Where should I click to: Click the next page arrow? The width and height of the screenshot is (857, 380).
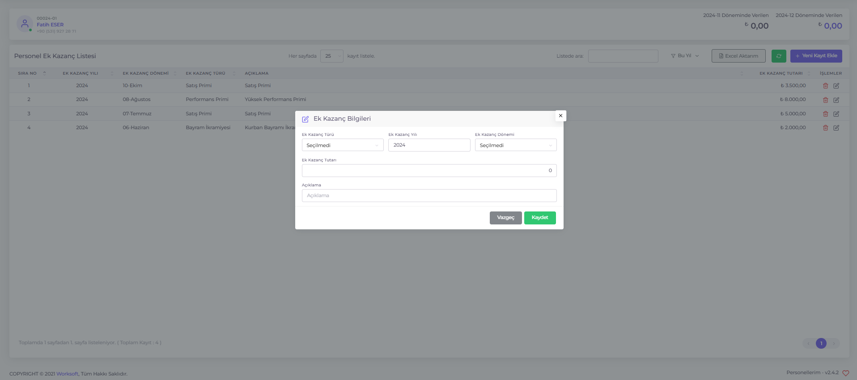tap(834, 343)
